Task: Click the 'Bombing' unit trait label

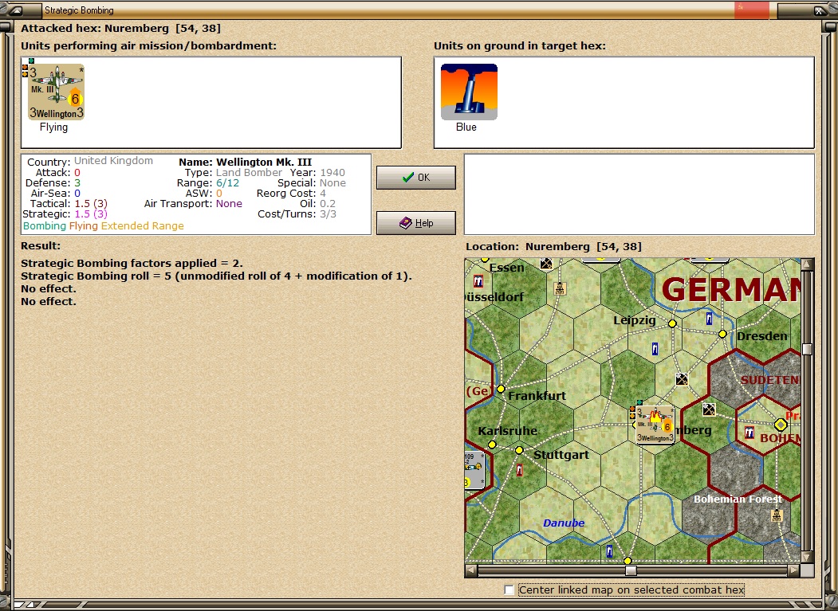Action: point(45,226)
